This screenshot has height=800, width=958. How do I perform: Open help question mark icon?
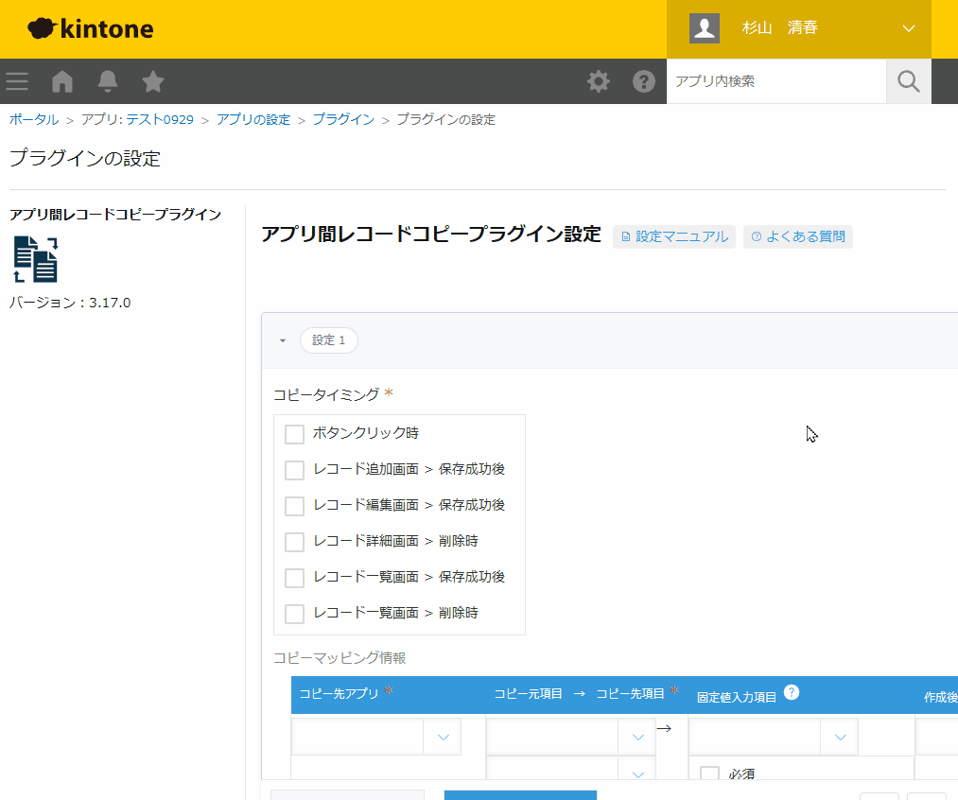pos(643,81)
